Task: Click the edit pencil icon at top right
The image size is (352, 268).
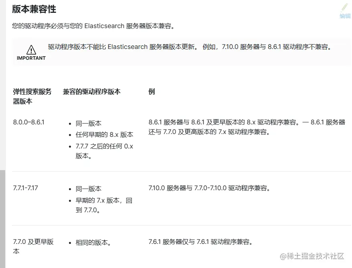Action: (x=345, y=7)
